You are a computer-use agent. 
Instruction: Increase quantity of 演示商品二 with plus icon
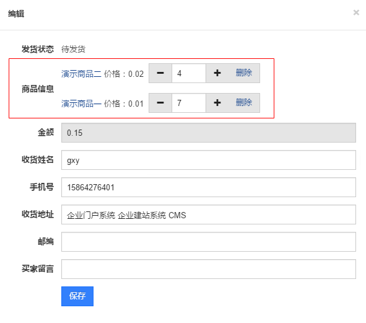pos(217,73)
